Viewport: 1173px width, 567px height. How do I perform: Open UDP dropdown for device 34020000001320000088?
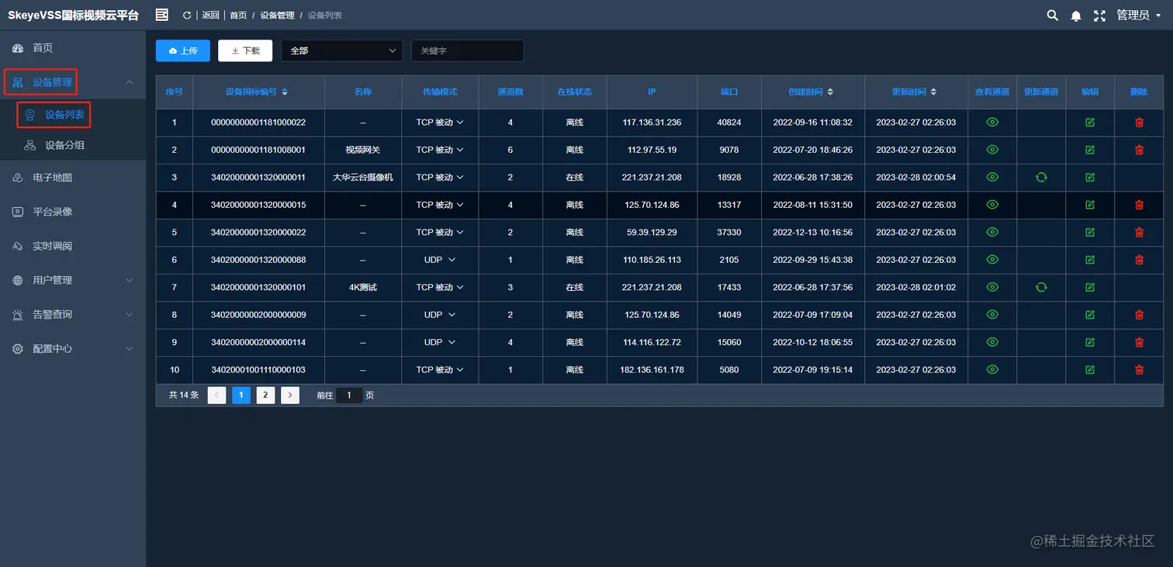click(x=440, y=260)
